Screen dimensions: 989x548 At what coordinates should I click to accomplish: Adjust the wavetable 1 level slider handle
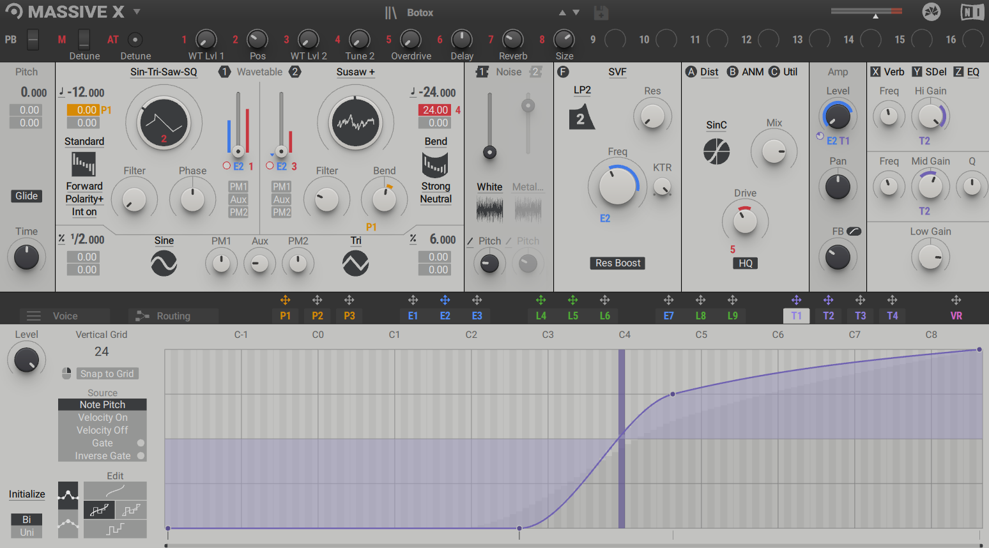point(238,151)
